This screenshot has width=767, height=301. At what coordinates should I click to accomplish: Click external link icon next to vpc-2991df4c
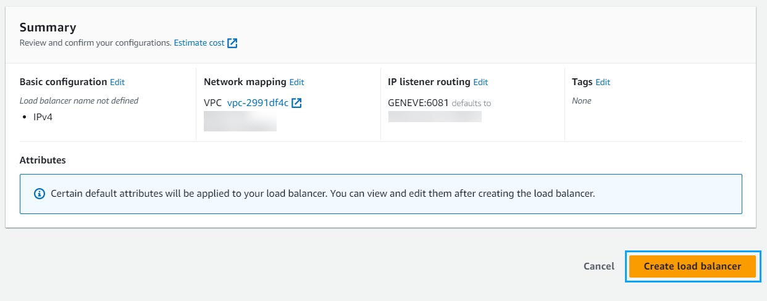[x=296, y=103]
